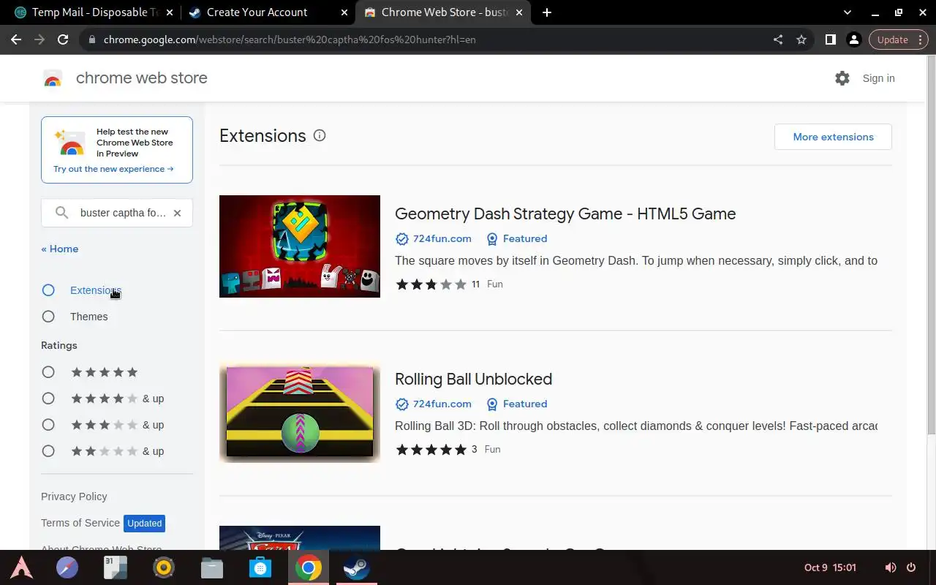
Task: Close the Create Your Account tab
Action: (x=344, y=12)
